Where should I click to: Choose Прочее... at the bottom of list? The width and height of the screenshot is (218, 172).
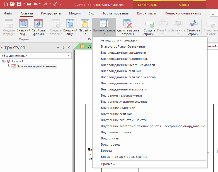coord(108,164)
